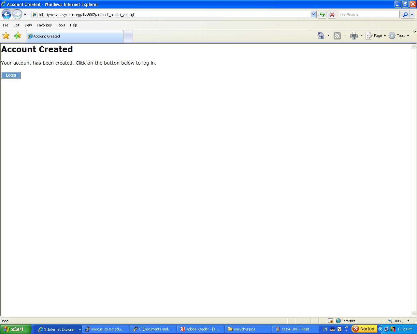Click the keyboard icon in language bar
This screenshot has width=417, height=334.
click(x=332, y=329)
